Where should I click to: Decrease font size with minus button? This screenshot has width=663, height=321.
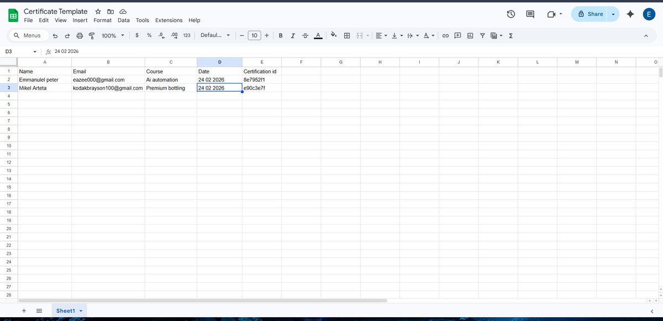(241, 35)
